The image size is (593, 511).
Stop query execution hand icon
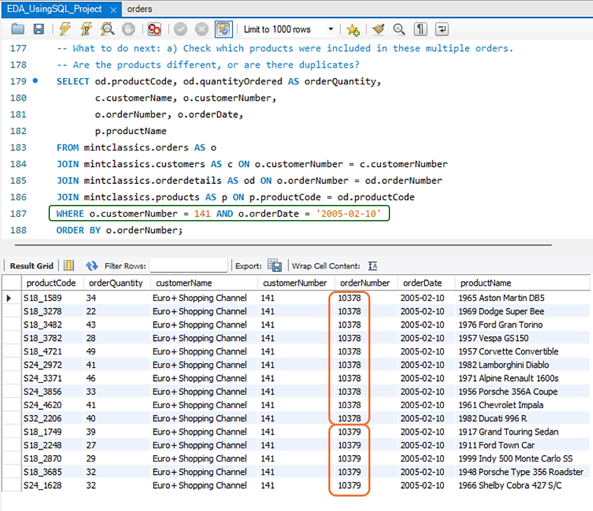pos(129,29)
